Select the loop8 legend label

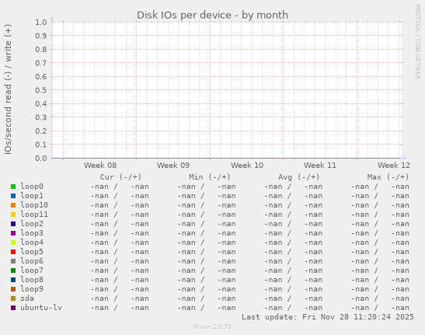[x=32, y=279]
